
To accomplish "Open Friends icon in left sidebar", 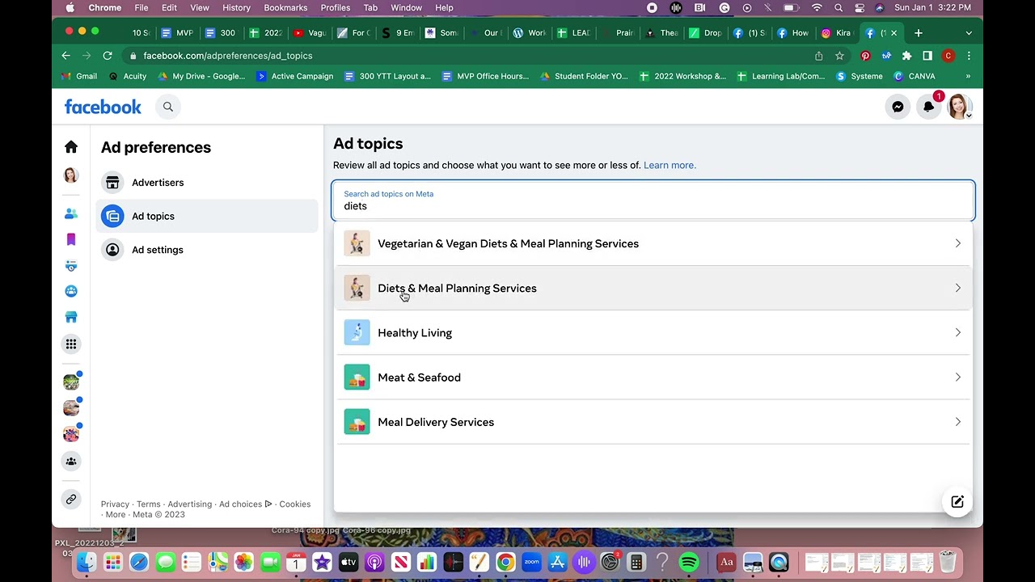I will pyautogui.click(x=71, y=213).
